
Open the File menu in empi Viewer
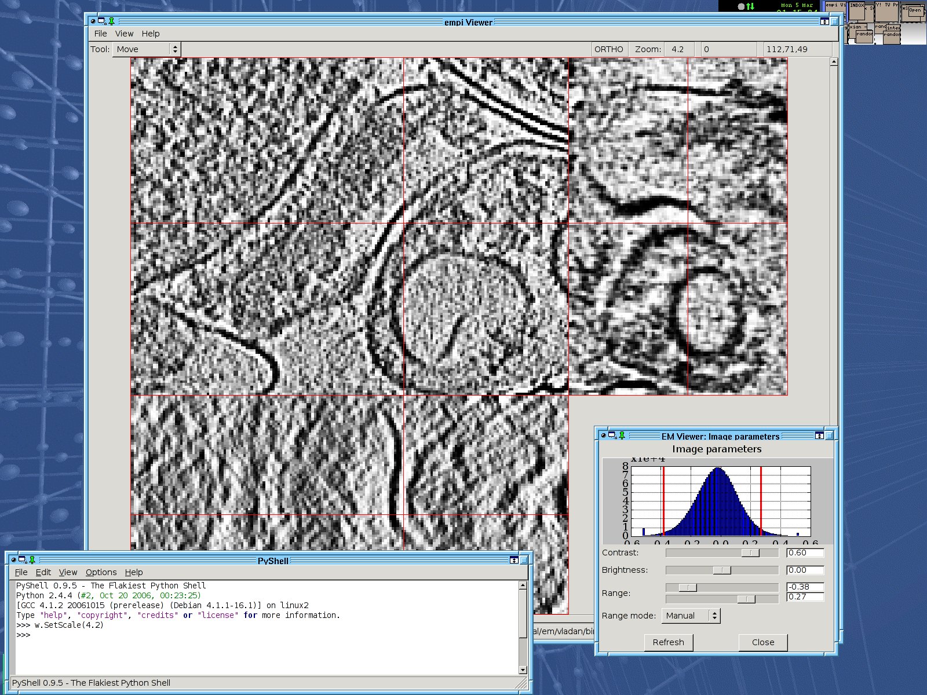click(x=100, y=34)
